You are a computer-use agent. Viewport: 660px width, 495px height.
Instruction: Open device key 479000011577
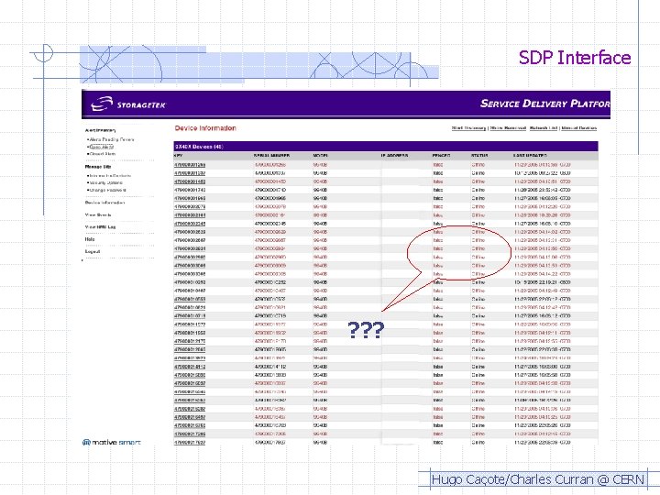[x=190, y=324]
